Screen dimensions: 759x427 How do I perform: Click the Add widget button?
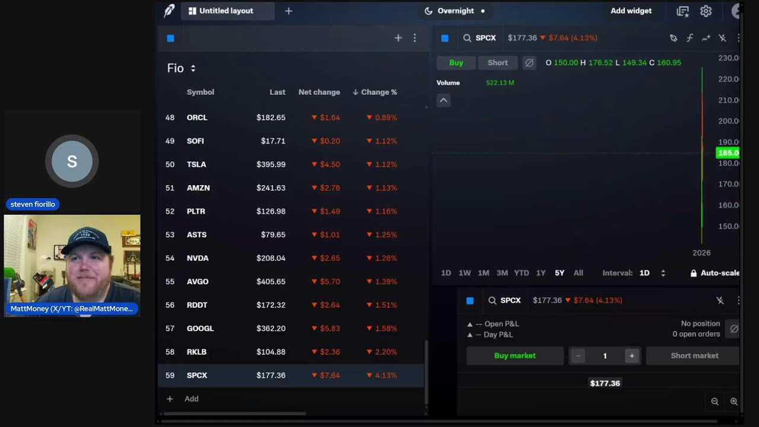(x=631, y=11)
